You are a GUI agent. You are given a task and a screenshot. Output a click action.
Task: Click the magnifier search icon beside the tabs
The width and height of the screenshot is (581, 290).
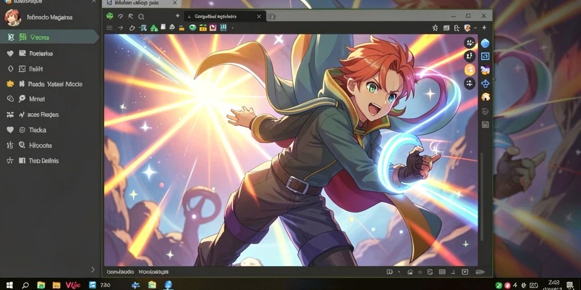pos(141,16)
